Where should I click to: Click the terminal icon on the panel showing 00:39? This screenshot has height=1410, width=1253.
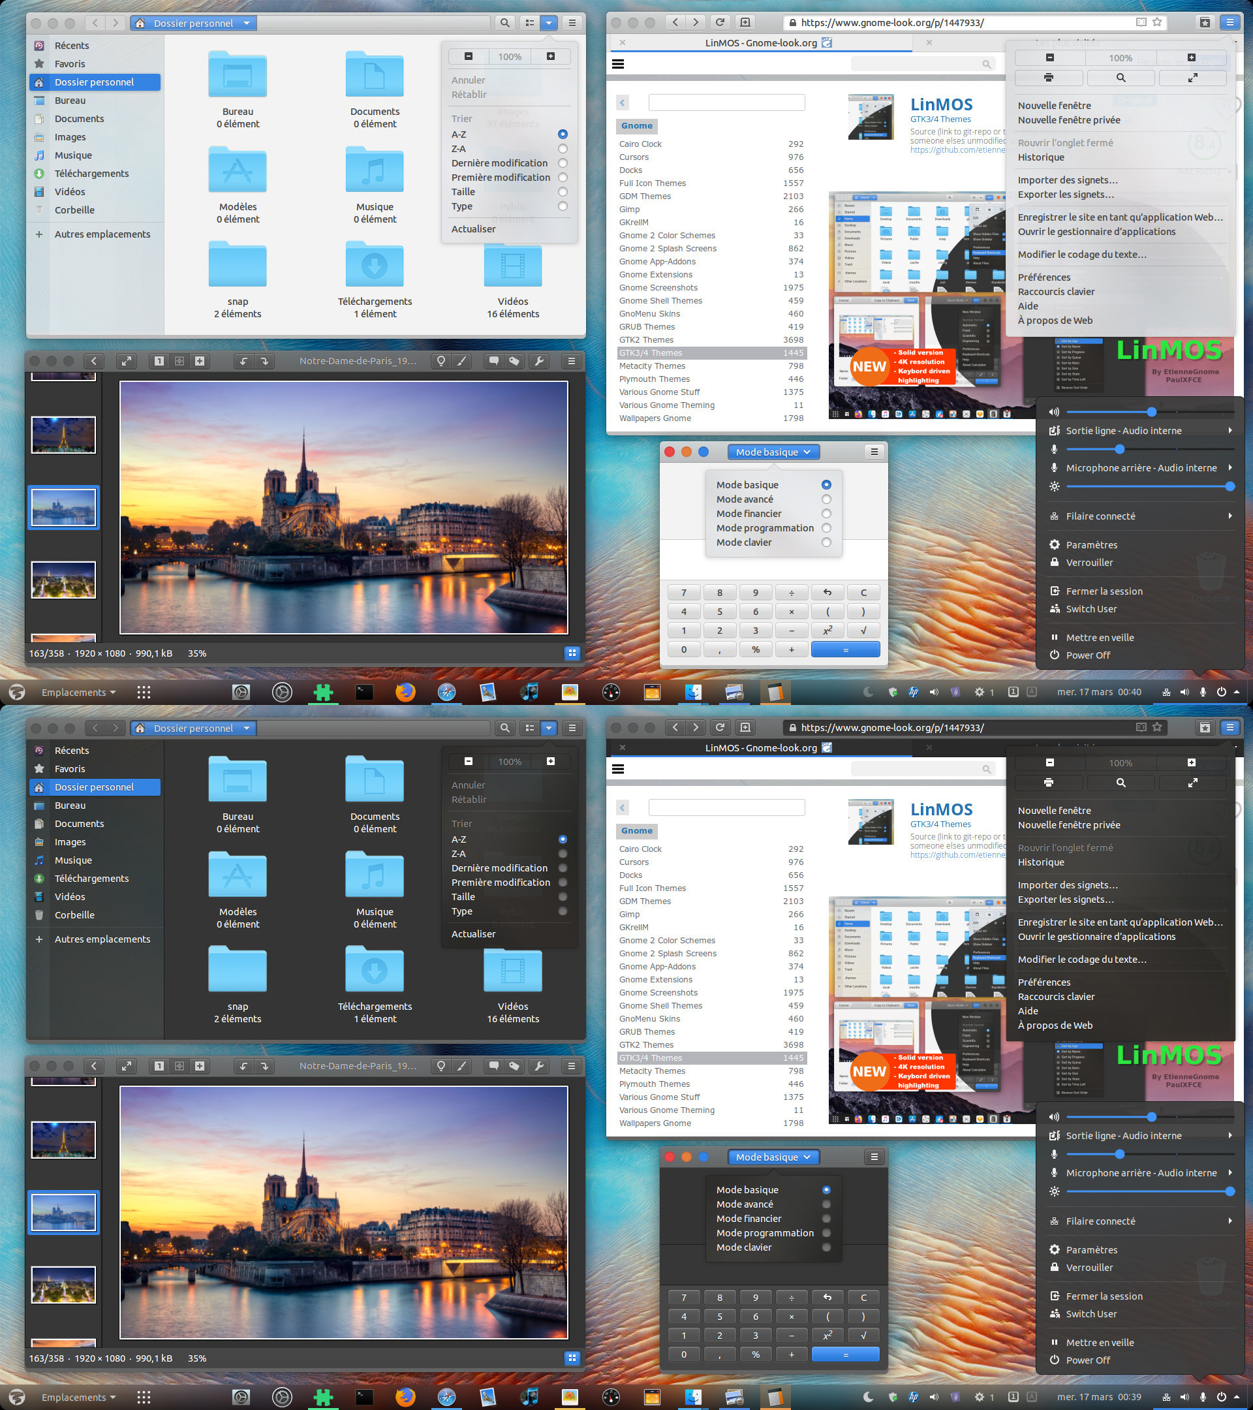pos(364,1397)
